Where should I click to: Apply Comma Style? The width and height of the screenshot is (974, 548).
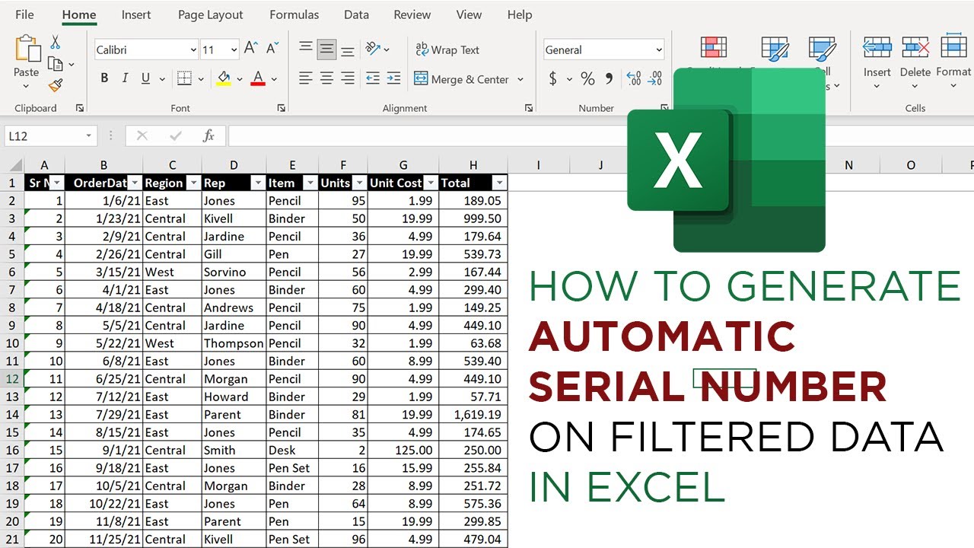609,78
